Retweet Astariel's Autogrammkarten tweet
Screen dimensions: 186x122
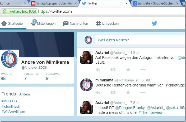coord(113,70)
